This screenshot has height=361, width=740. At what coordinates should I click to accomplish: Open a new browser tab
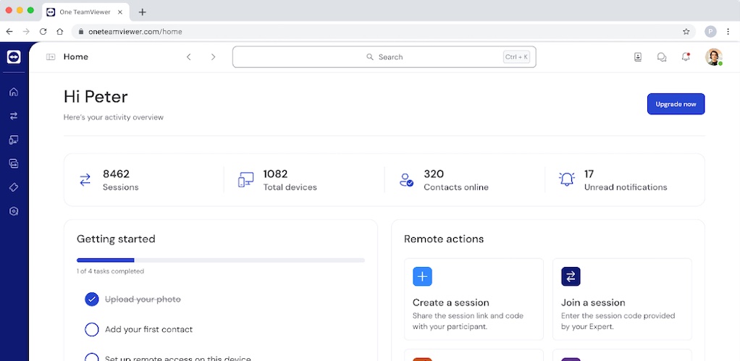click(x=143, y=12)
